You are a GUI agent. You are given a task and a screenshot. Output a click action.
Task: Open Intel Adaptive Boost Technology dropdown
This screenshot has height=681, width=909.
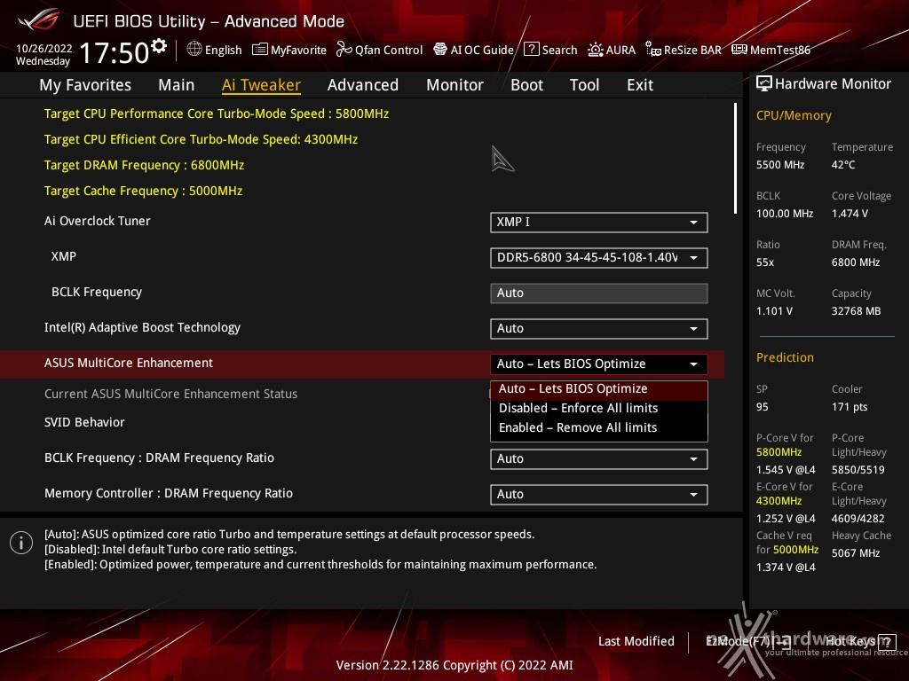(599, 329)
